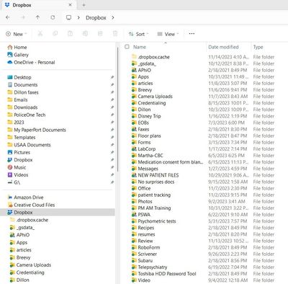Open the View dropdown menu
288x284 pixels.
(168, 34)
